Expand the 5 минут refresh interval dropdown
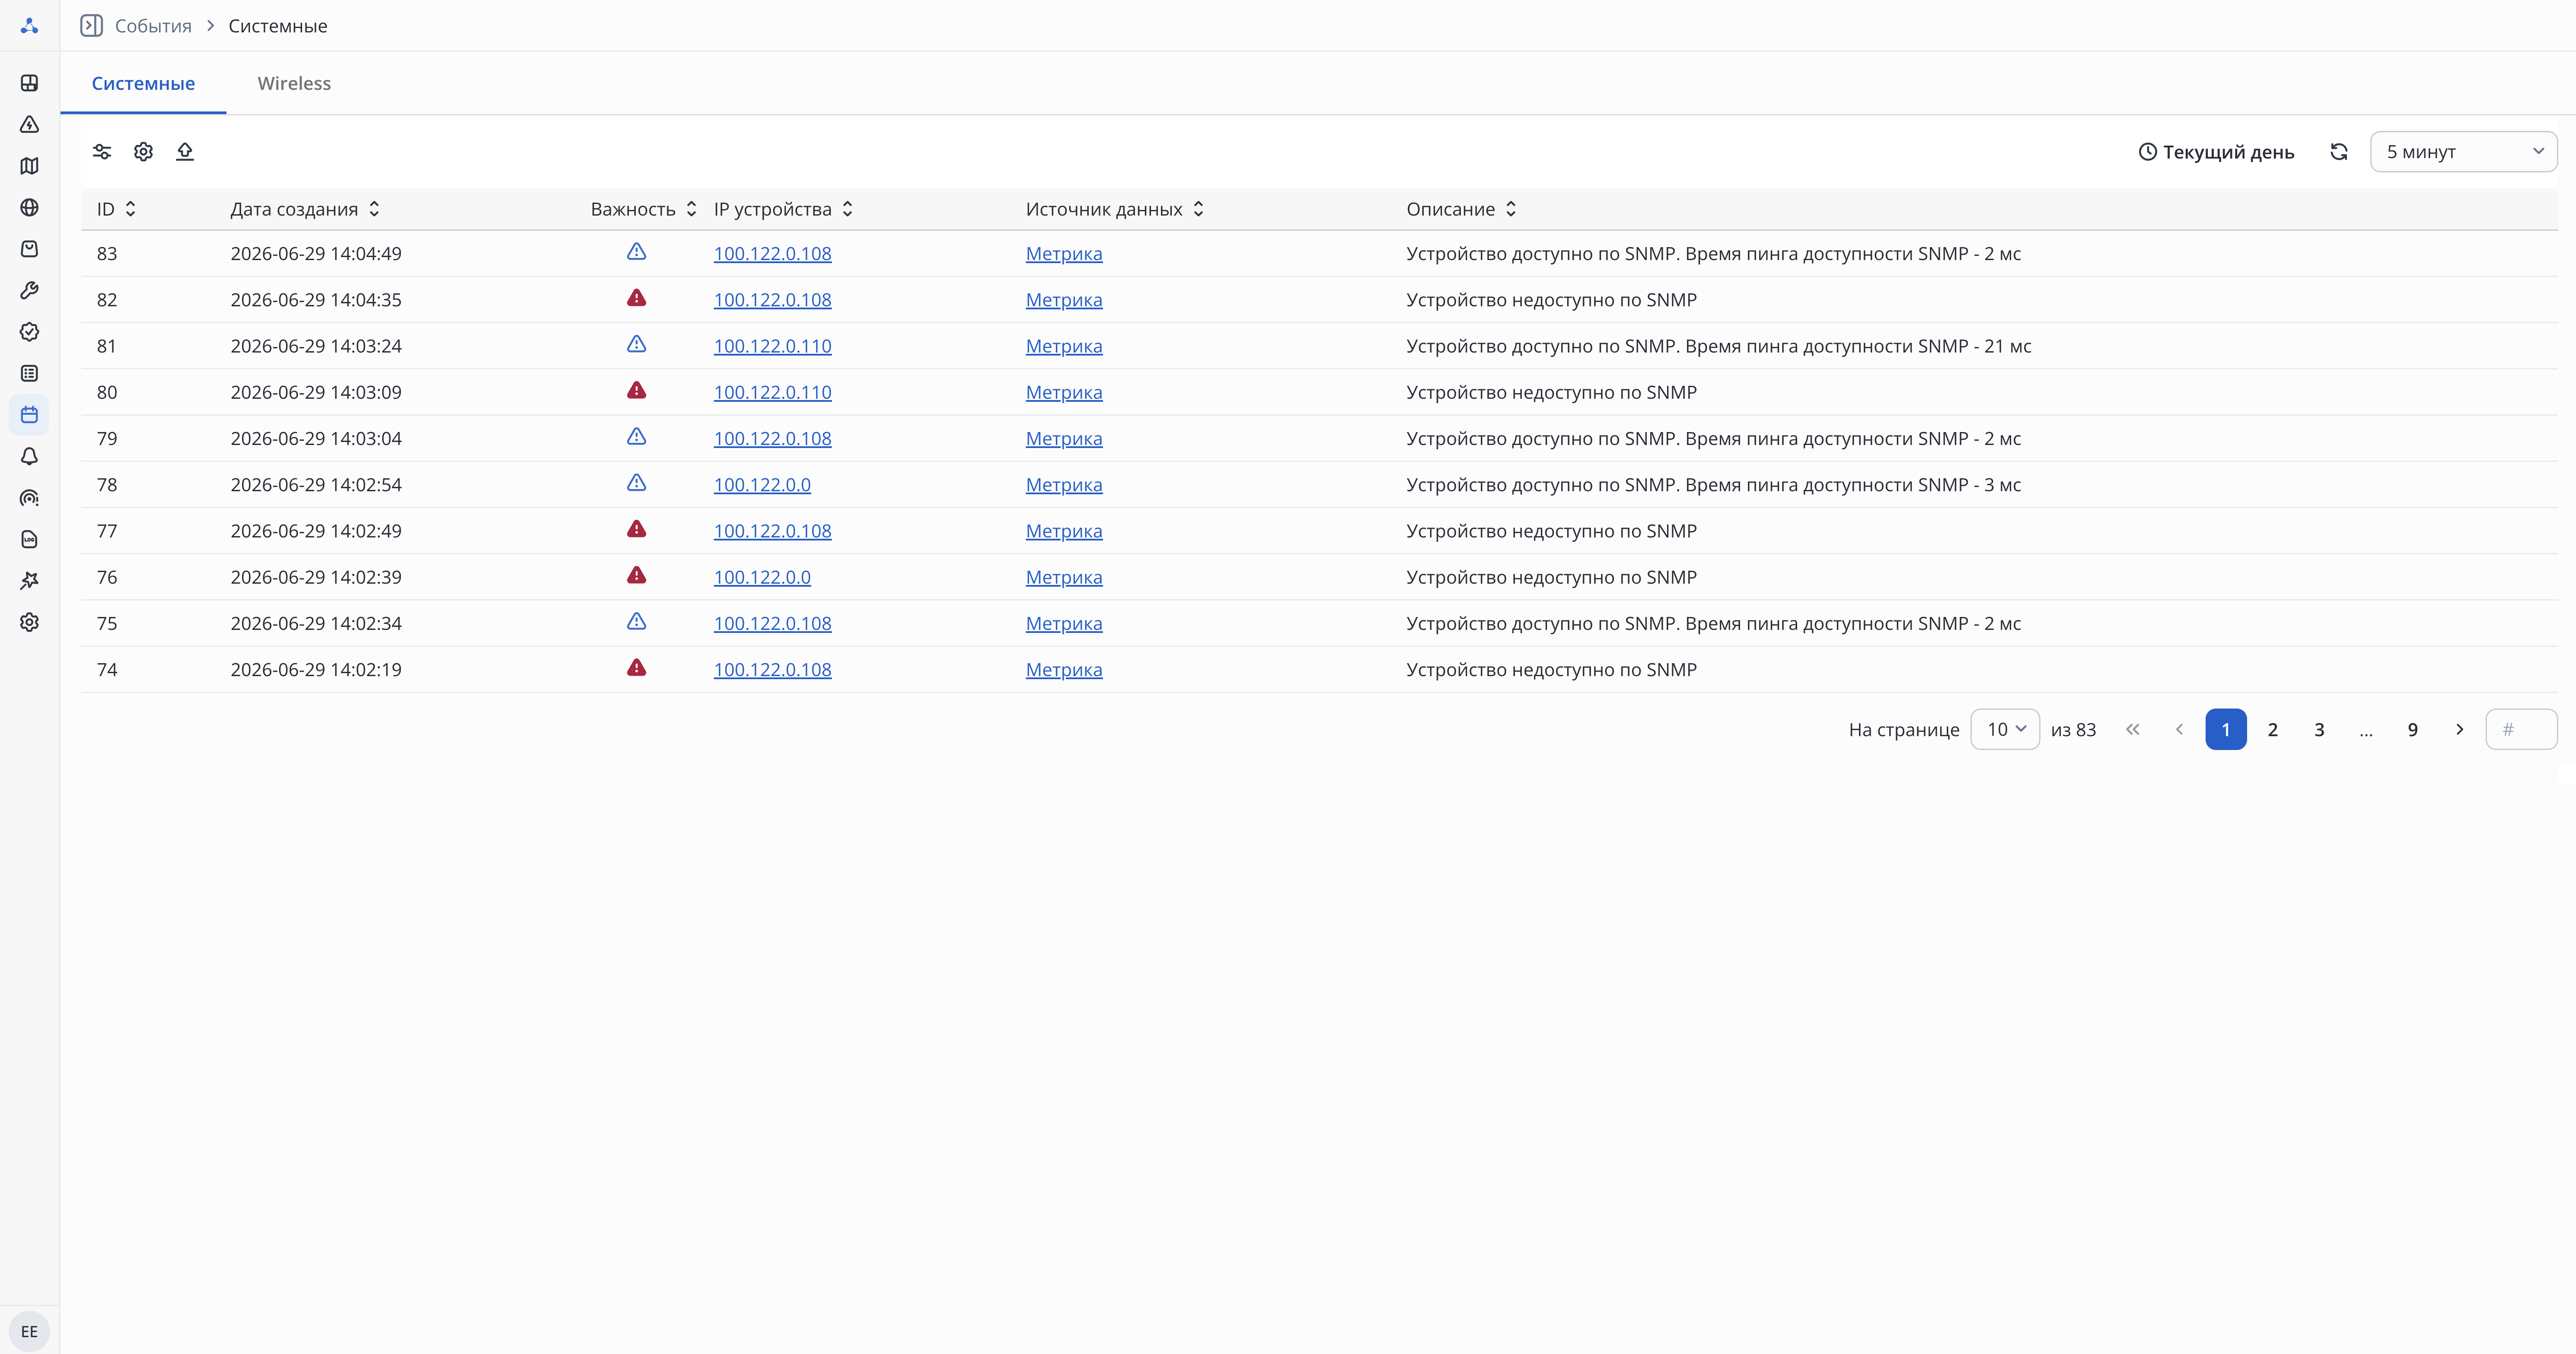Image resolution: width=2576 pixels, height=1354 pixels. [x=2463, y=152]
